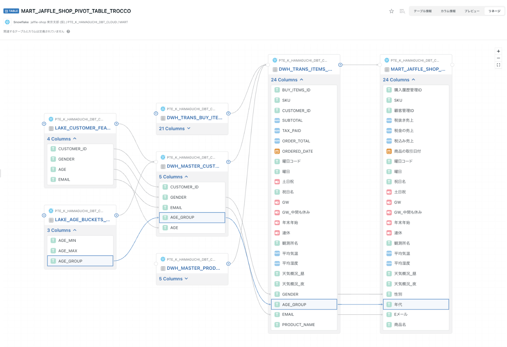Open the search list icon near tabs
The height and width of the screenshot is (347, 507).
(402, 11)
